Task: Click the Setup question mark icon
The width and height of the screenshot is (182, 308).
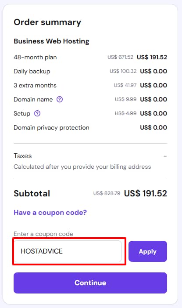Action: (37, 113)
